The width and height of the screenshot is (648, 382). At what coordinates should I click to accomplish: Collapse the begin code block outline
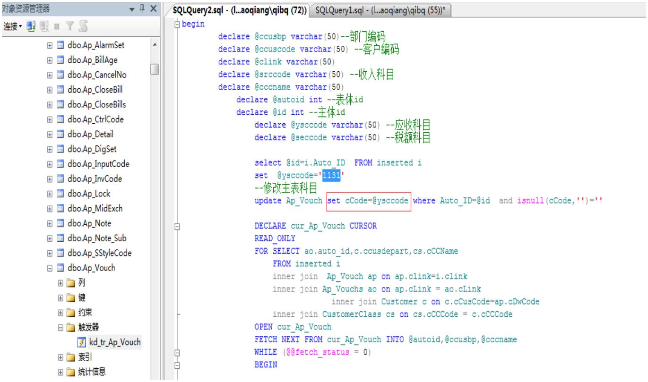(x=177, y=24)
